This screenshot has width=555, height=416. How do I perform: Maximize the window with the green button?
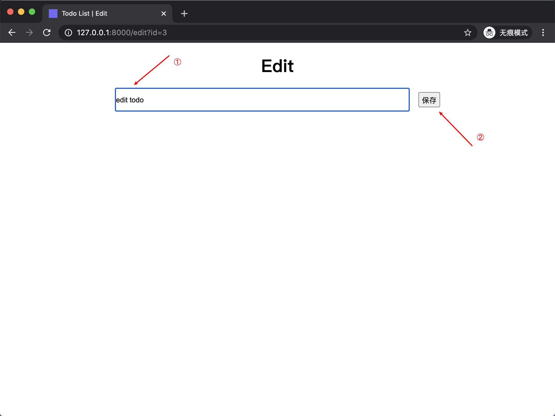click(32, 12)
